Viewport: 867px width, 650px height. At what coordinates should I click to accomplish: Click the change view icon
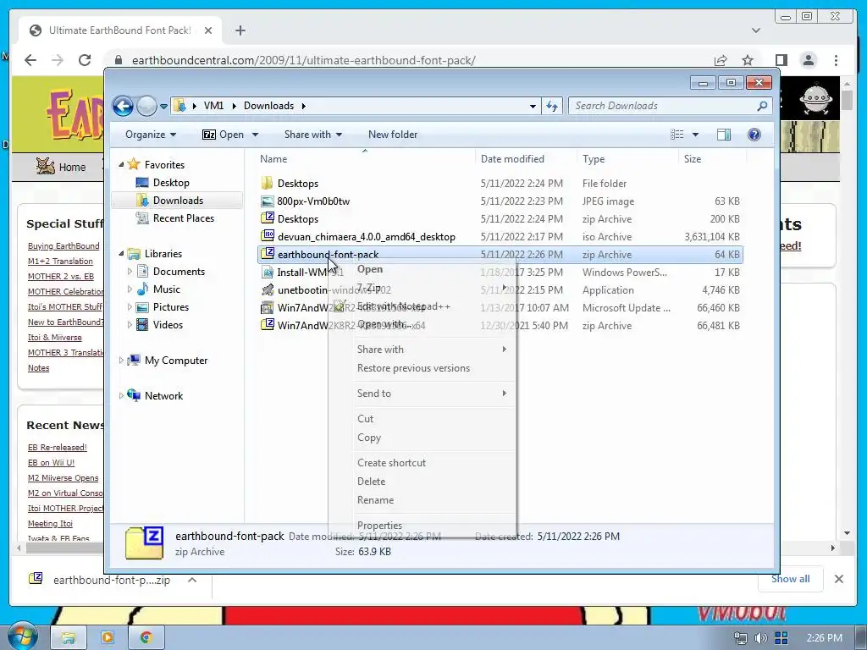click(676, 135)
